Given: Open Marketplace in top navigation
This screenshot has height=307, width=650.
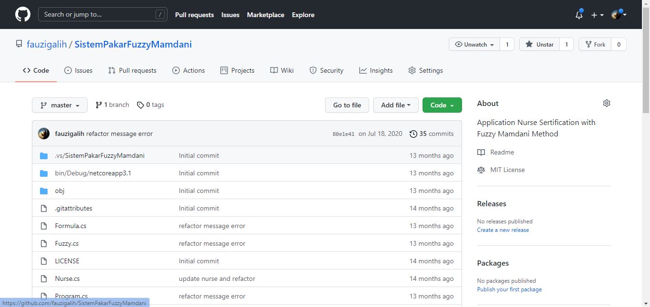Looking at the screenshot, I should (266, 15).
